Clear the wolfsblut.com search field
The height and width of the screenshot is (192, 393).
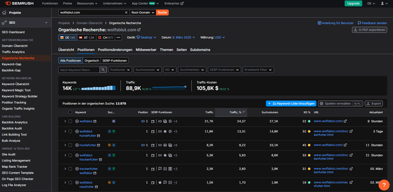[x=126, y=13]
